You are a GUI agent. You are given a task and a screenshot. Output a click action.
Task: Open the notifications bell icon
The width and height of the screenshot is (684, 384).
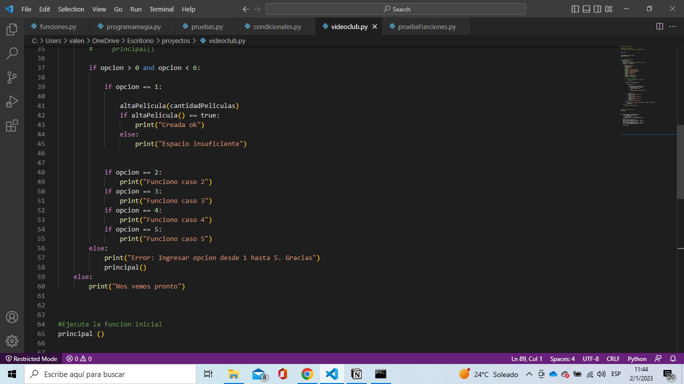[673, 358]
